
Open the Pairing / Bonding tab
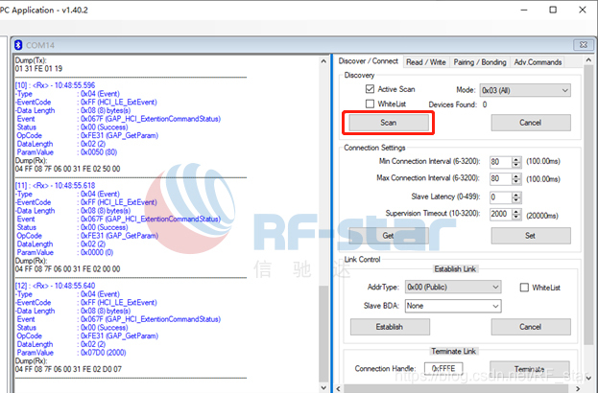480,62
